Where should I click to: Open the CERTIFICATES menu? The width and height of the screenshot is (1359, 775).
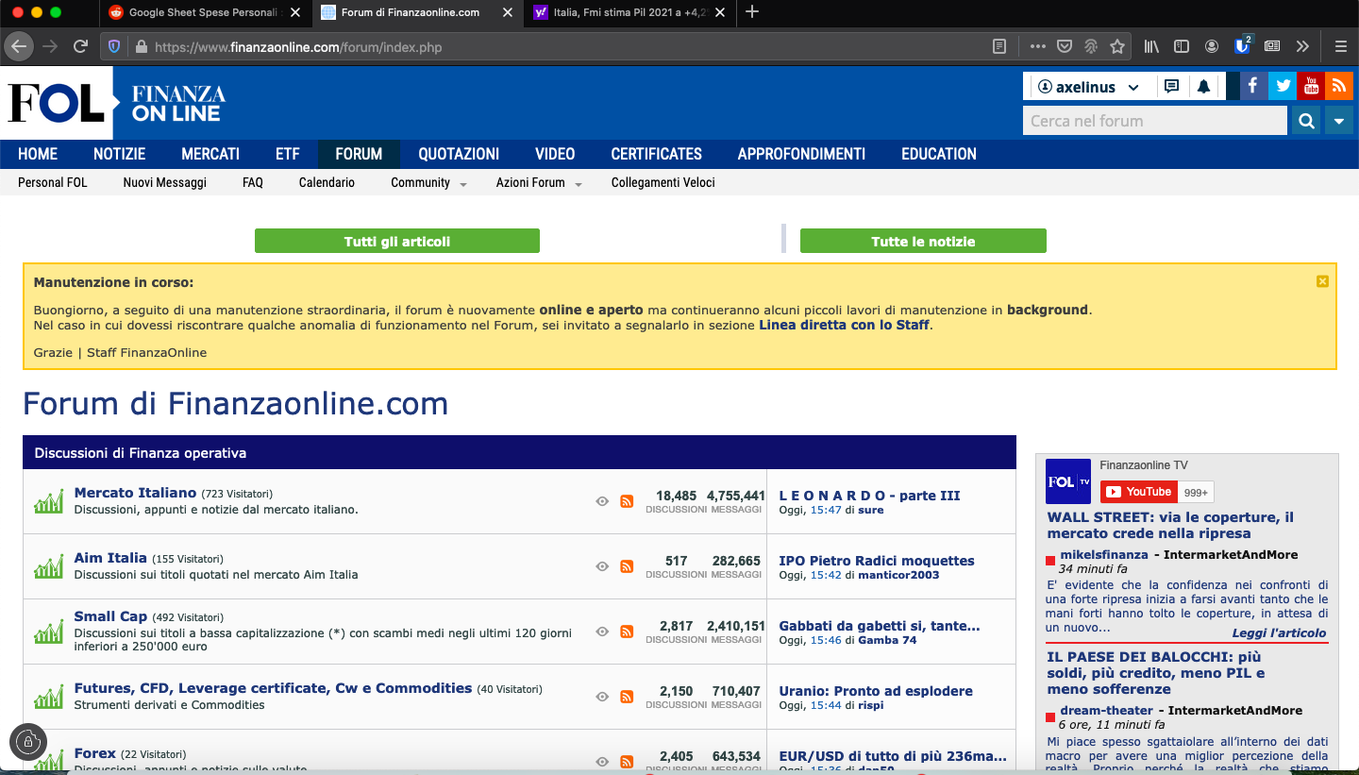(657, 154)
